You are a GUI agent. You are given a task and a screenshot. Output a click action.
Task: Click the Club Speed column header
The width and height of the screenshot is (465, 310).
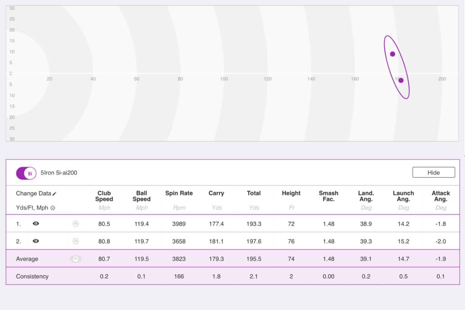tap(104, 196)
